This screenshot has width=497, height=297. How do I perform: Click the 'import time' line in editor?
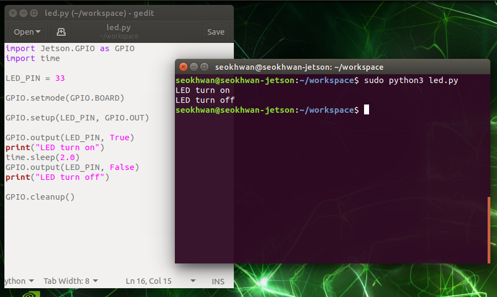pyautogui.click(x=33, y=58)
